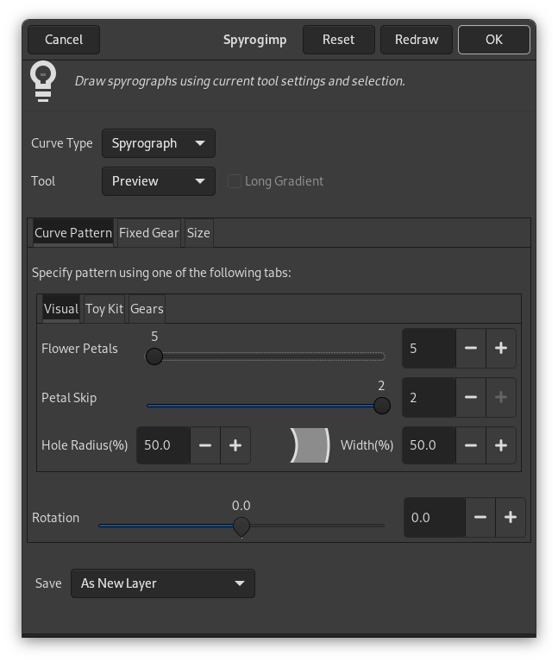Increase Rotation with plus button
This screenshot has width=558, height=662.
(511, 518)
